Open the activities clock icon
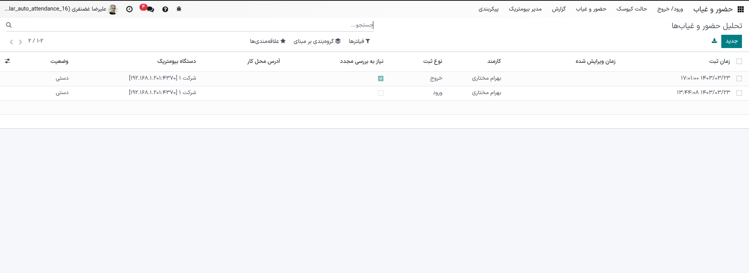749x273 pixels. [129, 9]
